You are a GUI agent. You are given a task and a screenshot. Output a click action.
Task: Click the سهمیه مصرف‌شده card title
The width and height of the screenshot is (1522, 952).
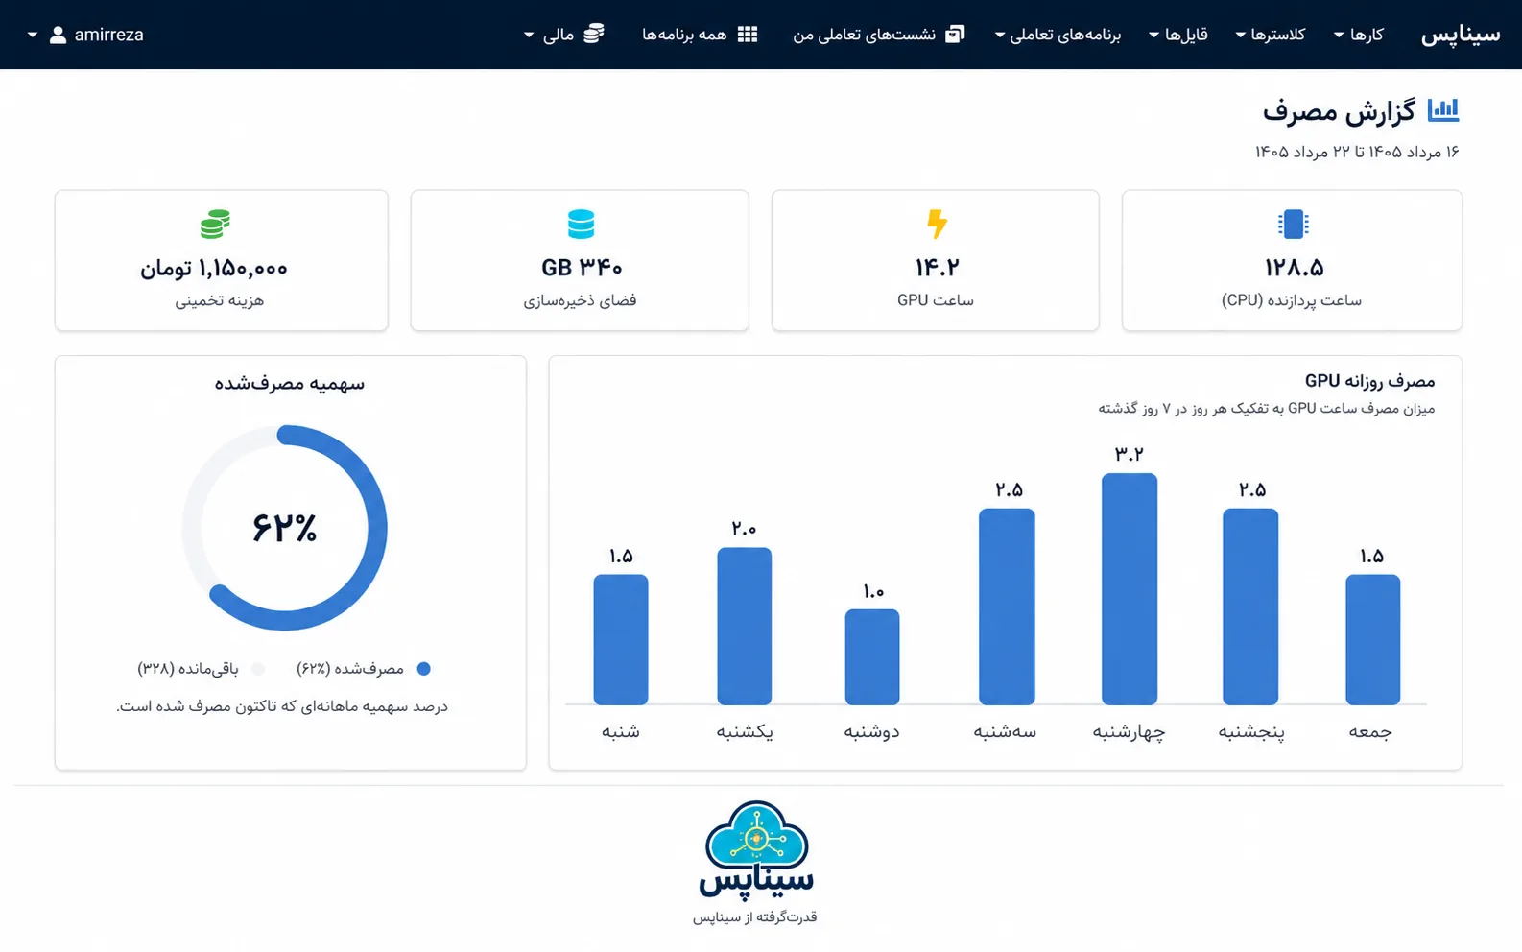tap(290, 384)
